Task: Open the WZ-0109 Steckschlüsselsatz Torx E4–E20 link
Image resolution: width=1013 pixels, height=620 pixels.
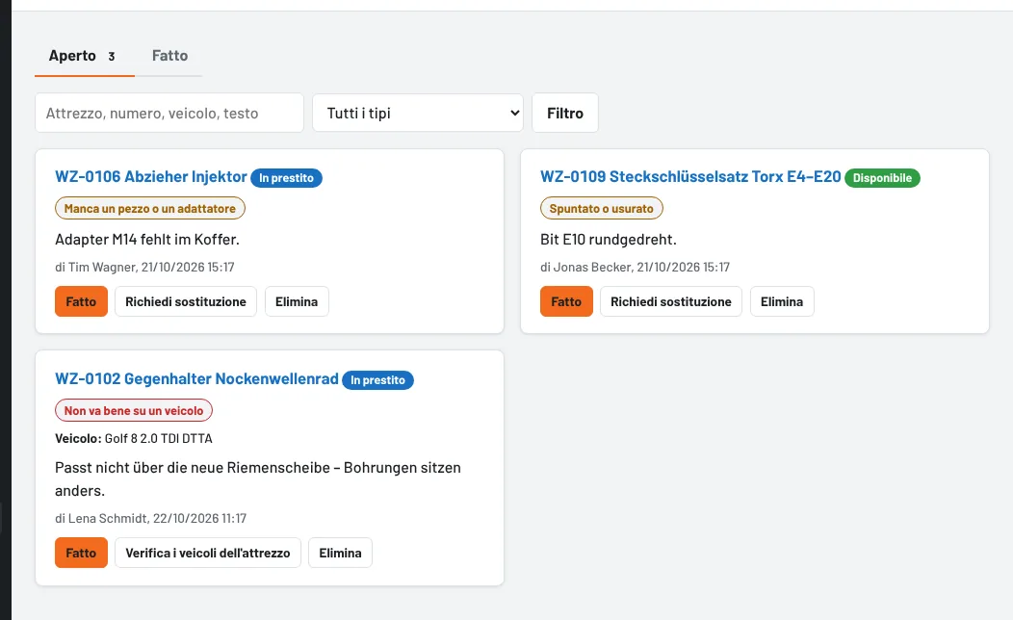Action: (690, 176)
